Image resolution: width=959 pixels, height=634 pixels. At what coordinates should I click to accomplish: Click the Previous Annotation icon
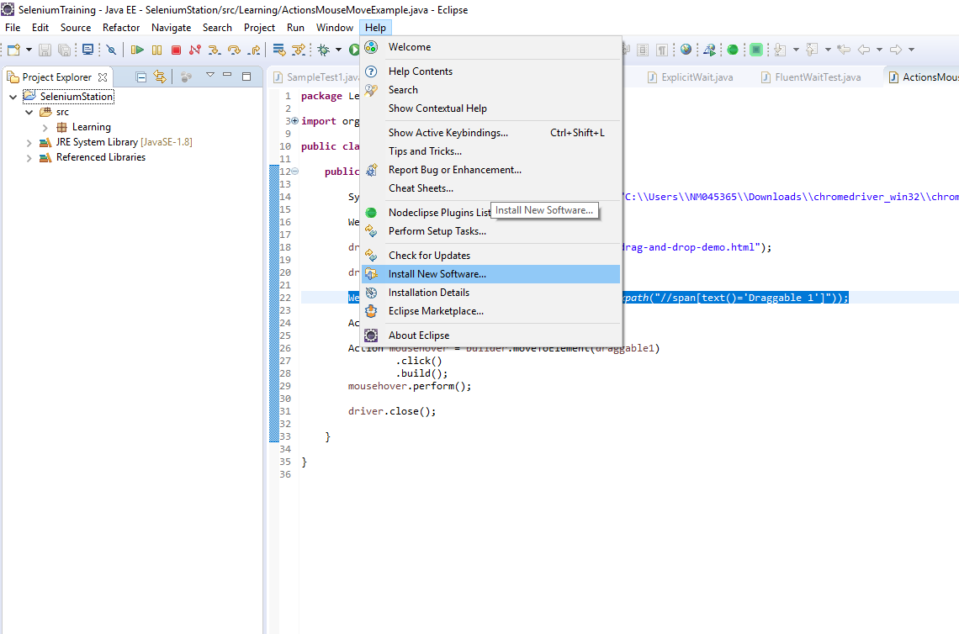[x=813, y=50]
